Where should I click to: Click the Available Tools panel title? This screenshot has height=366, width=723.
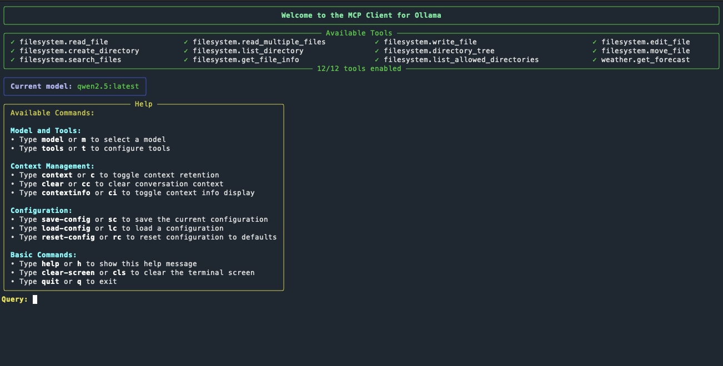click(359, 33)
